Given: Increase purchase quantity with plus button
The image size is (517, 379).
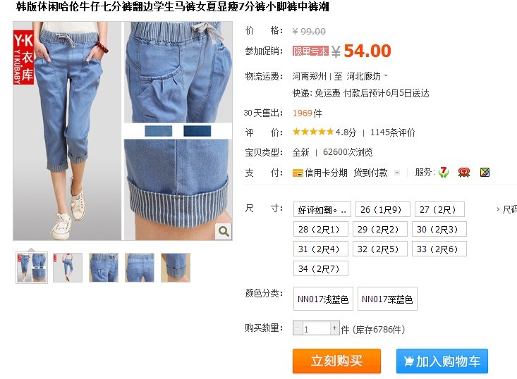Looking at the screenshot, I should [334, 328].
